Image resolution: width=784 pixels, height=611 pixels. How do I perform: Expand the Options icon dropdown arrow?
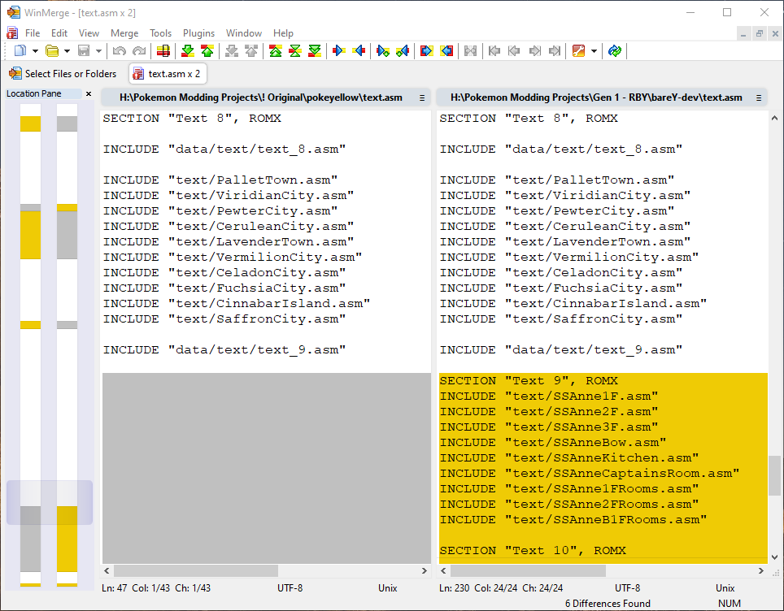coord(594,51)
